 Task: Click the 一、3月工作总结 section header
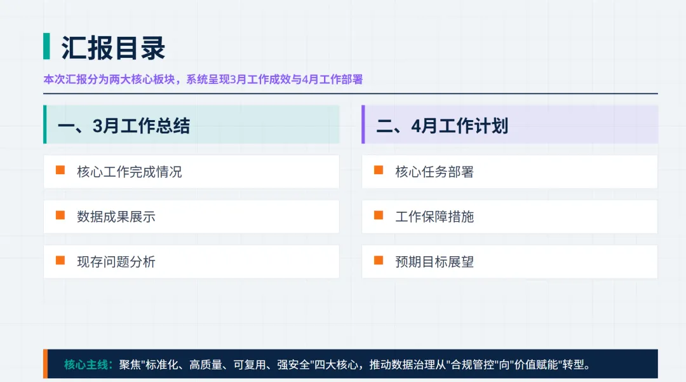(x=192, y=125)
